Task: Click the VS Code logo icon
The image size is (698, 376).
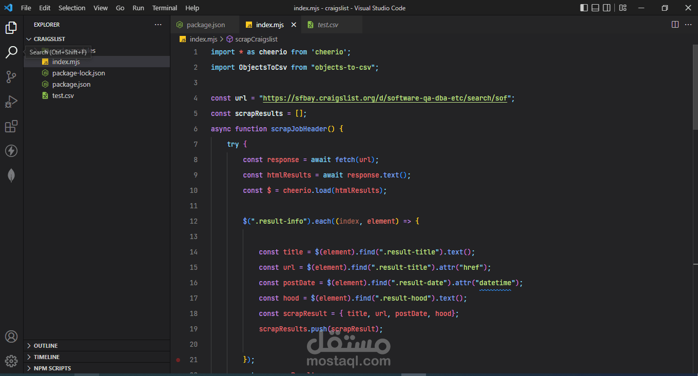Action: coord(9,8)
